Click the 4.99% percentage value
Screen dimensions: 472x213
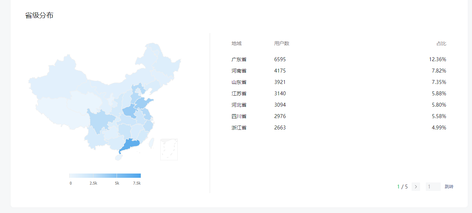click(439, 128)
